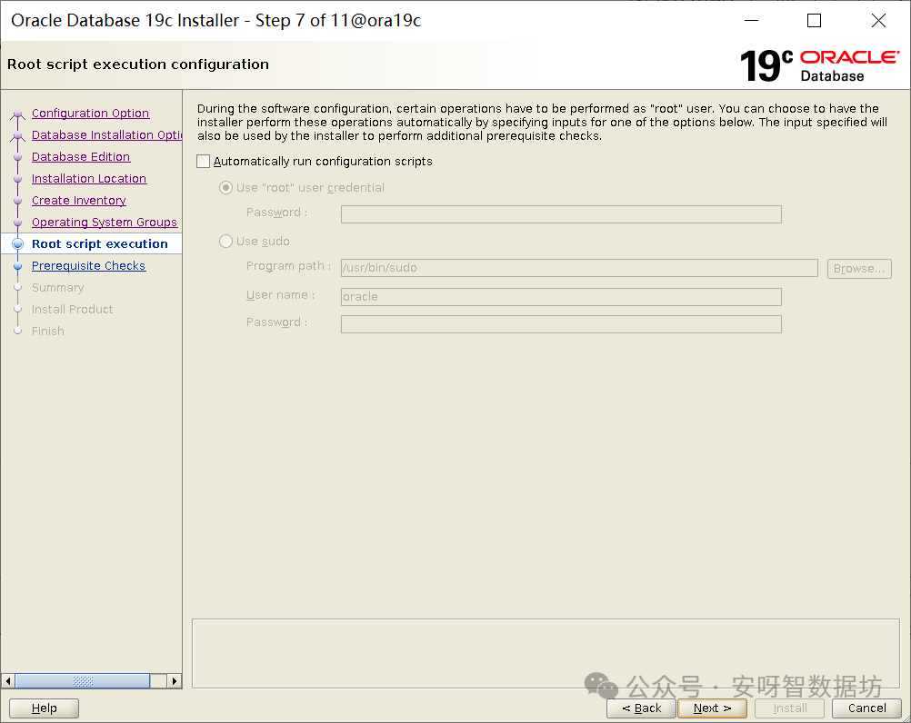
Task: Click the Browse... button for program path
Action: 859,268
